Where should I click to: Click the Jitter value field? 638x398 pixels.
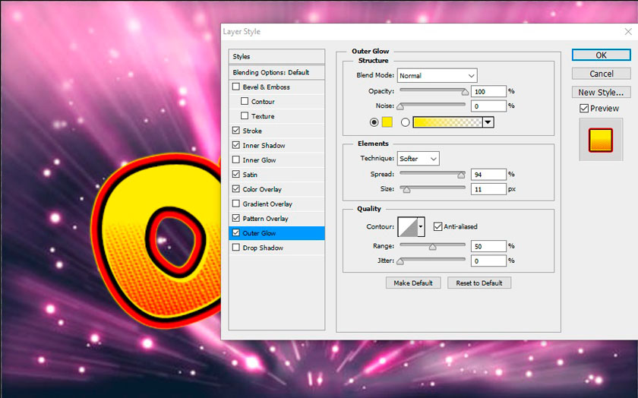coord(488,261)
